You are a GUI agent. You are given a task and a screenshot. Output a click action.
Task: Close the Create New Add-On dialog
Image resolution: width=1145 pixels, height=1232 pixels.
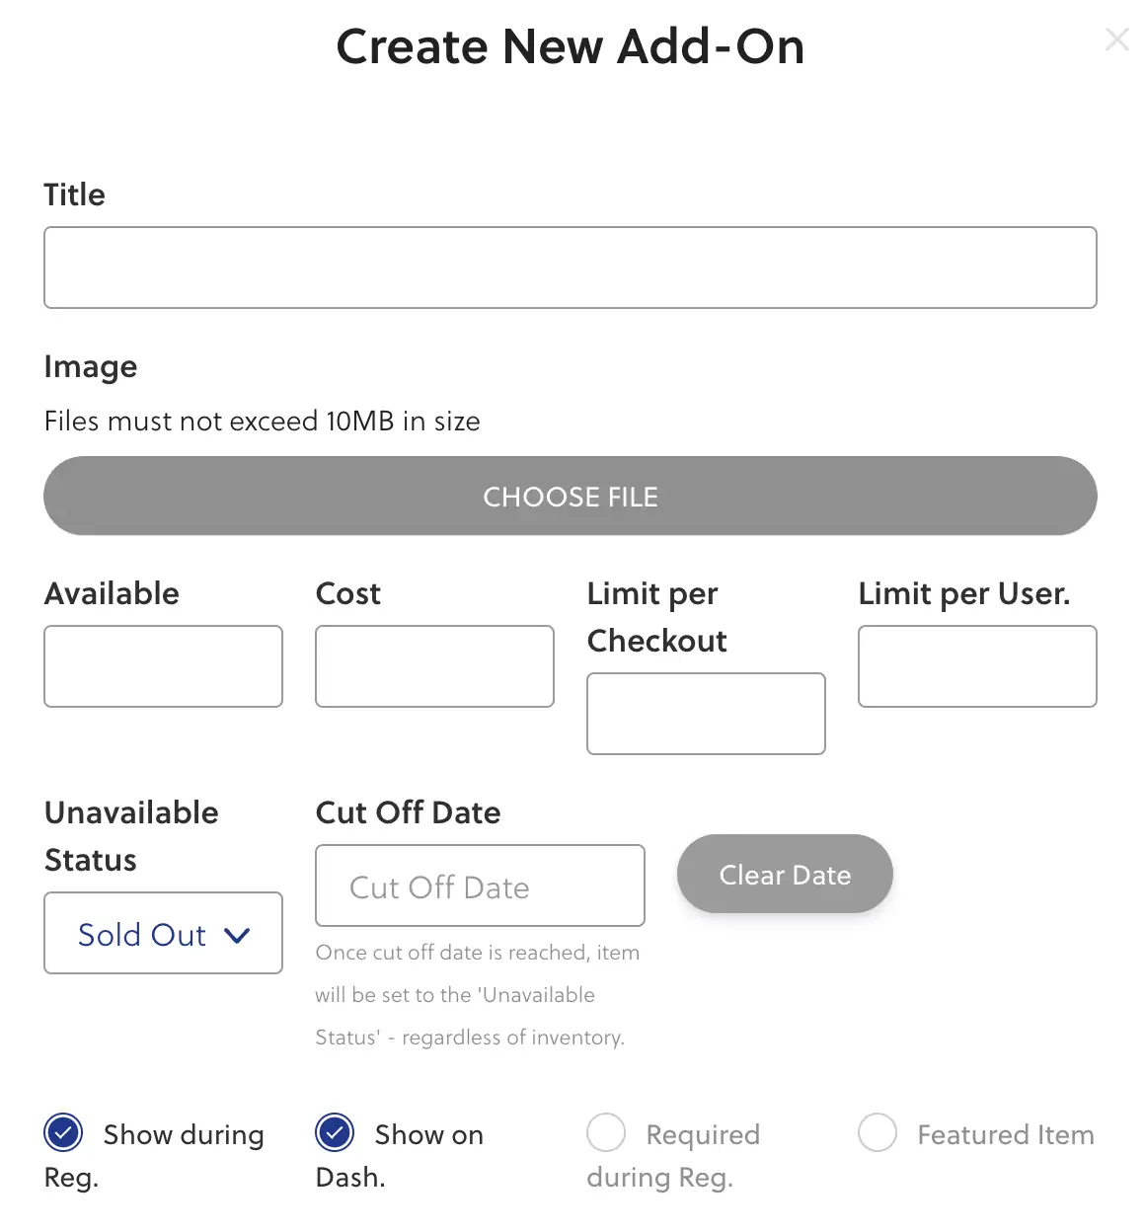1116,39
